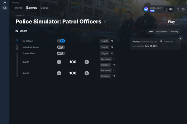Click the Set CP label

(x=26, y=62)
